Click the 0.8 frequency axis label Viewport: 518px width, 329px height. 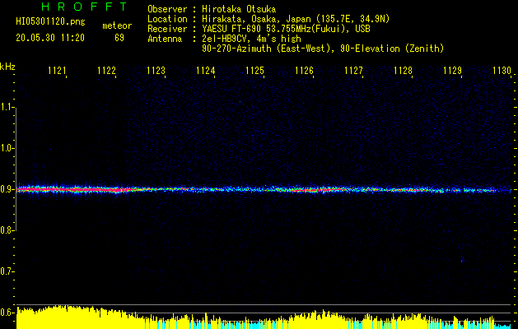(x=6, y=230)
